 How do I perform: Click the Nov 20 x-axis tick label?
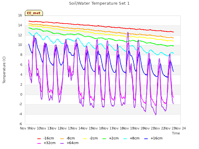pyautogui.click(x=139, y=128)
